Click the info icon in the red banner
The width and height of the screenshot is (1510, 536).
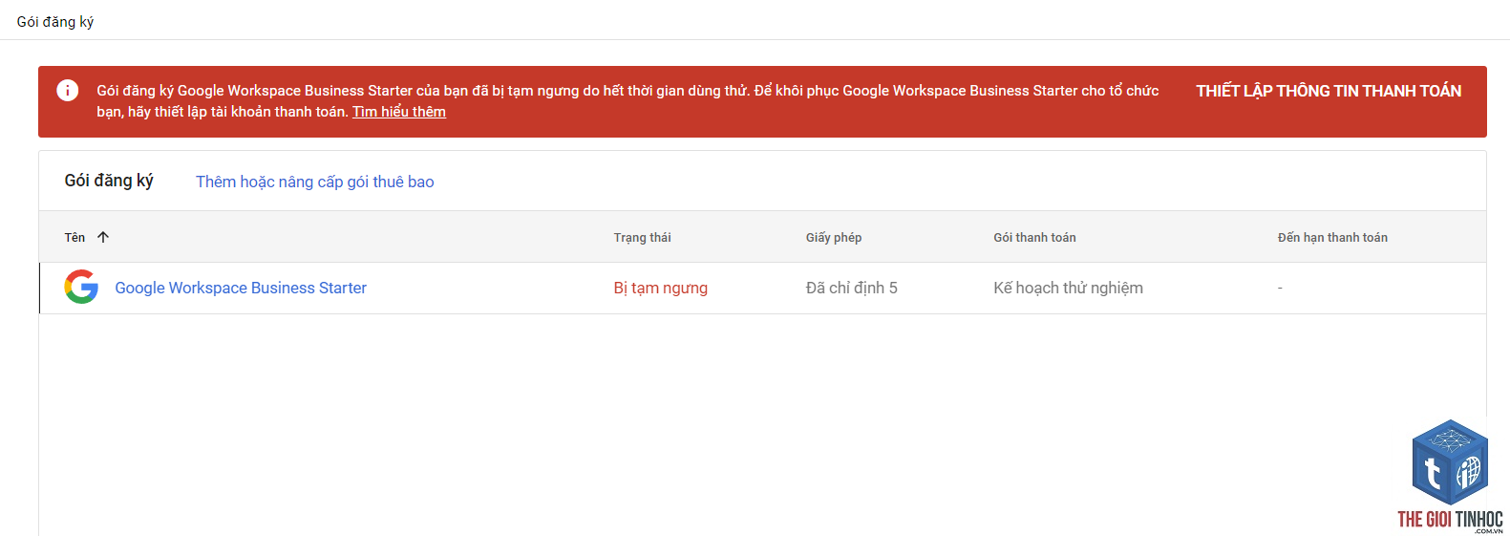click(68, 91)
